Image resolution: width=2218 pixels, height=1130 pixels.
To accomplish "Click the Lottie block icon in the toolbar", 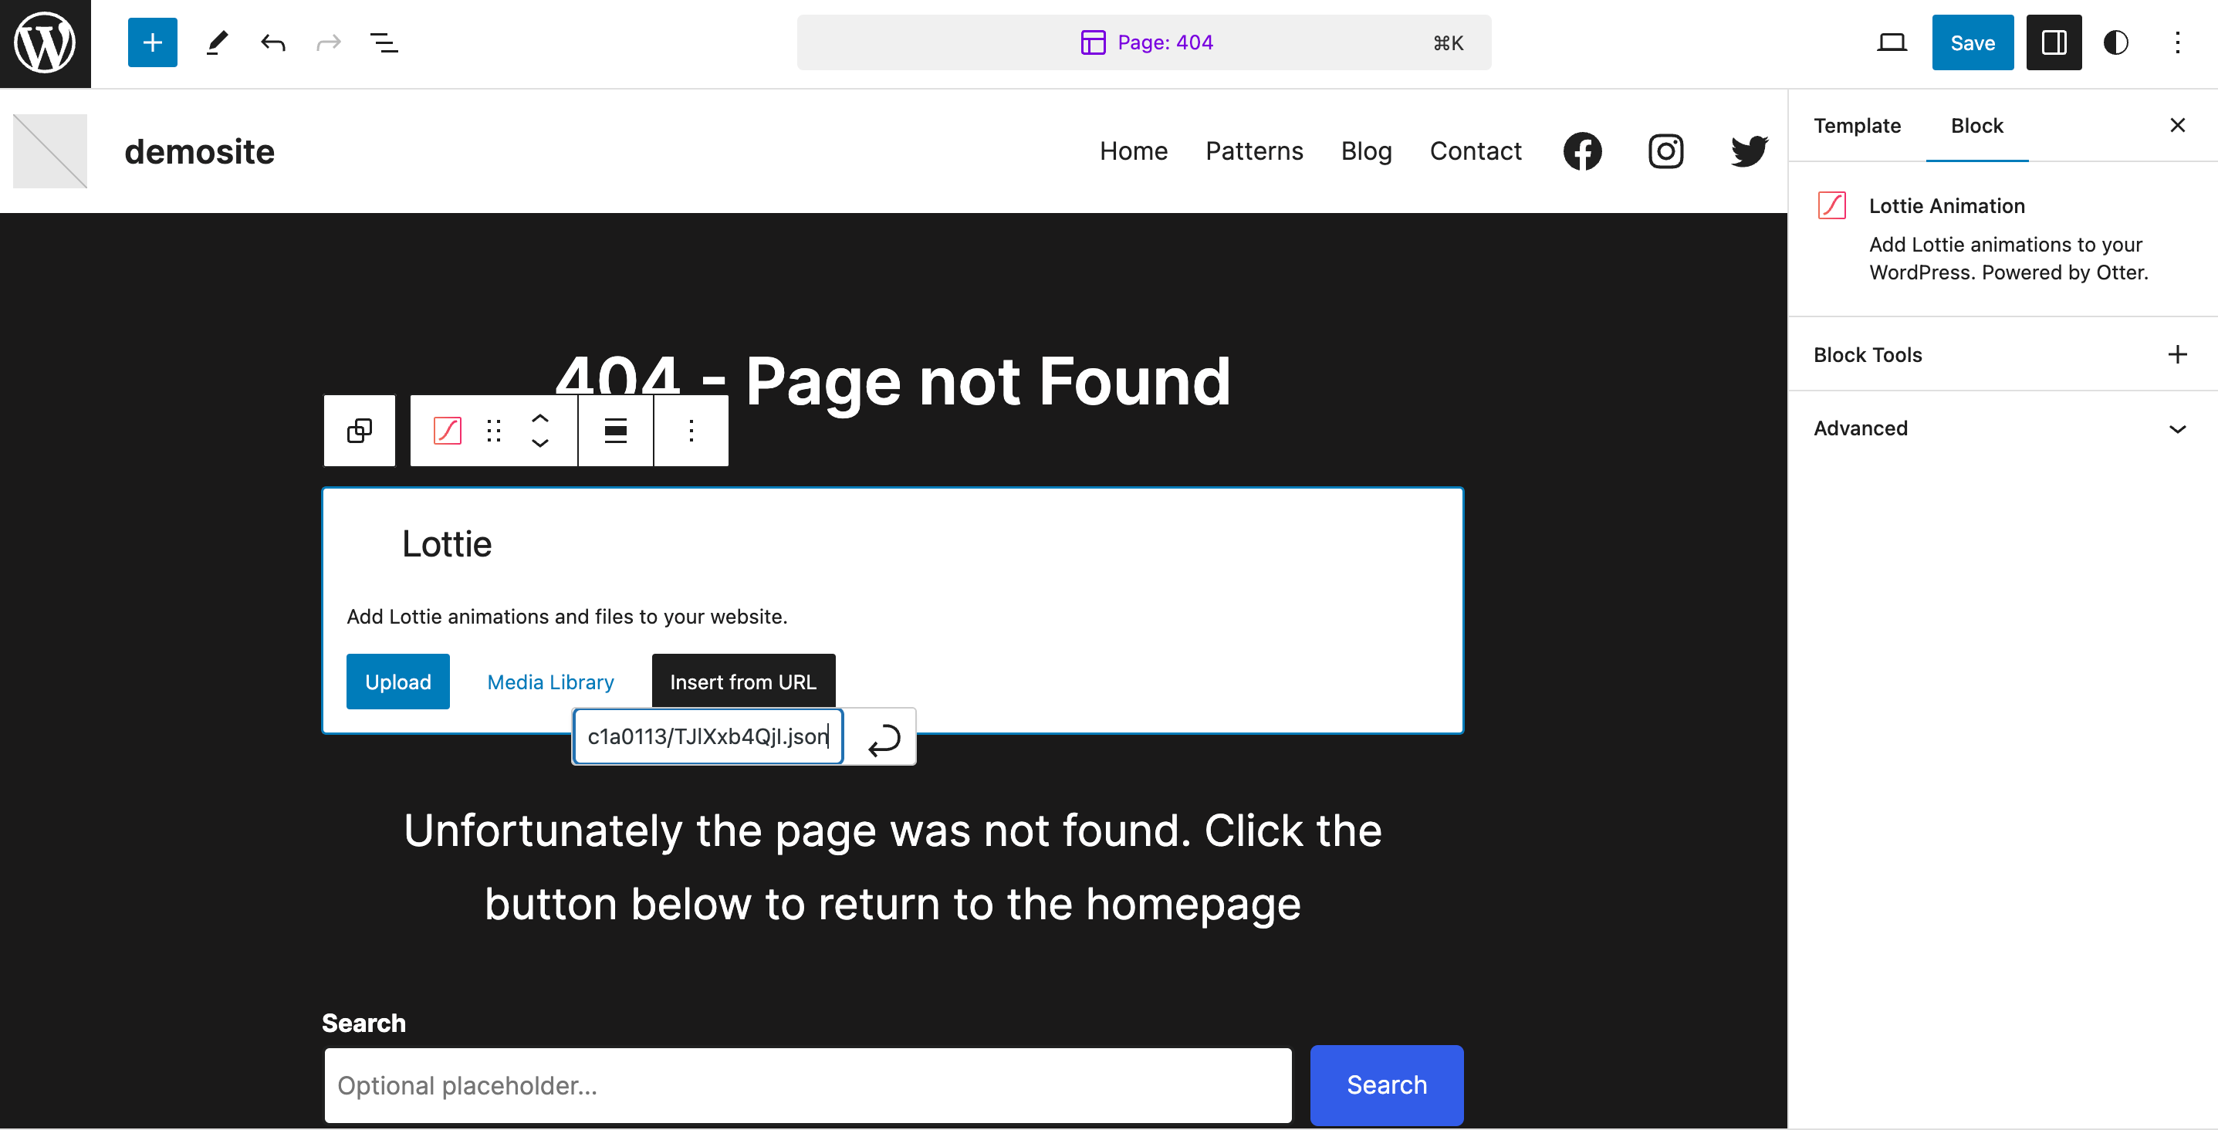I will [446, 431].
